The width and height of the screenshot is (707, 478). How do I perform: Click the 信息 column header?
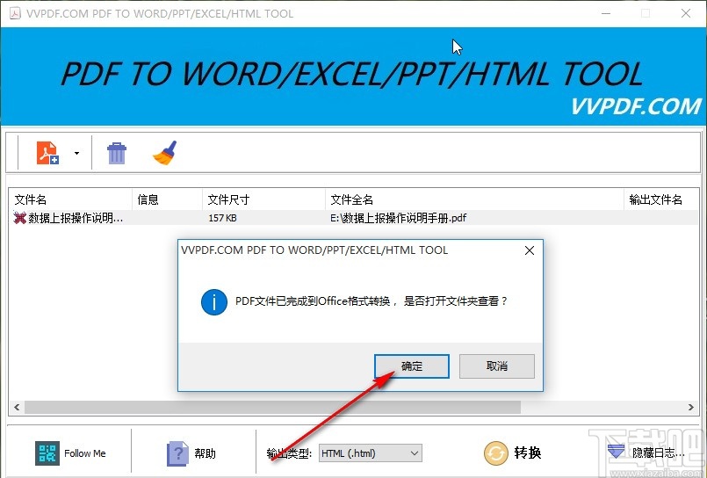167,199
